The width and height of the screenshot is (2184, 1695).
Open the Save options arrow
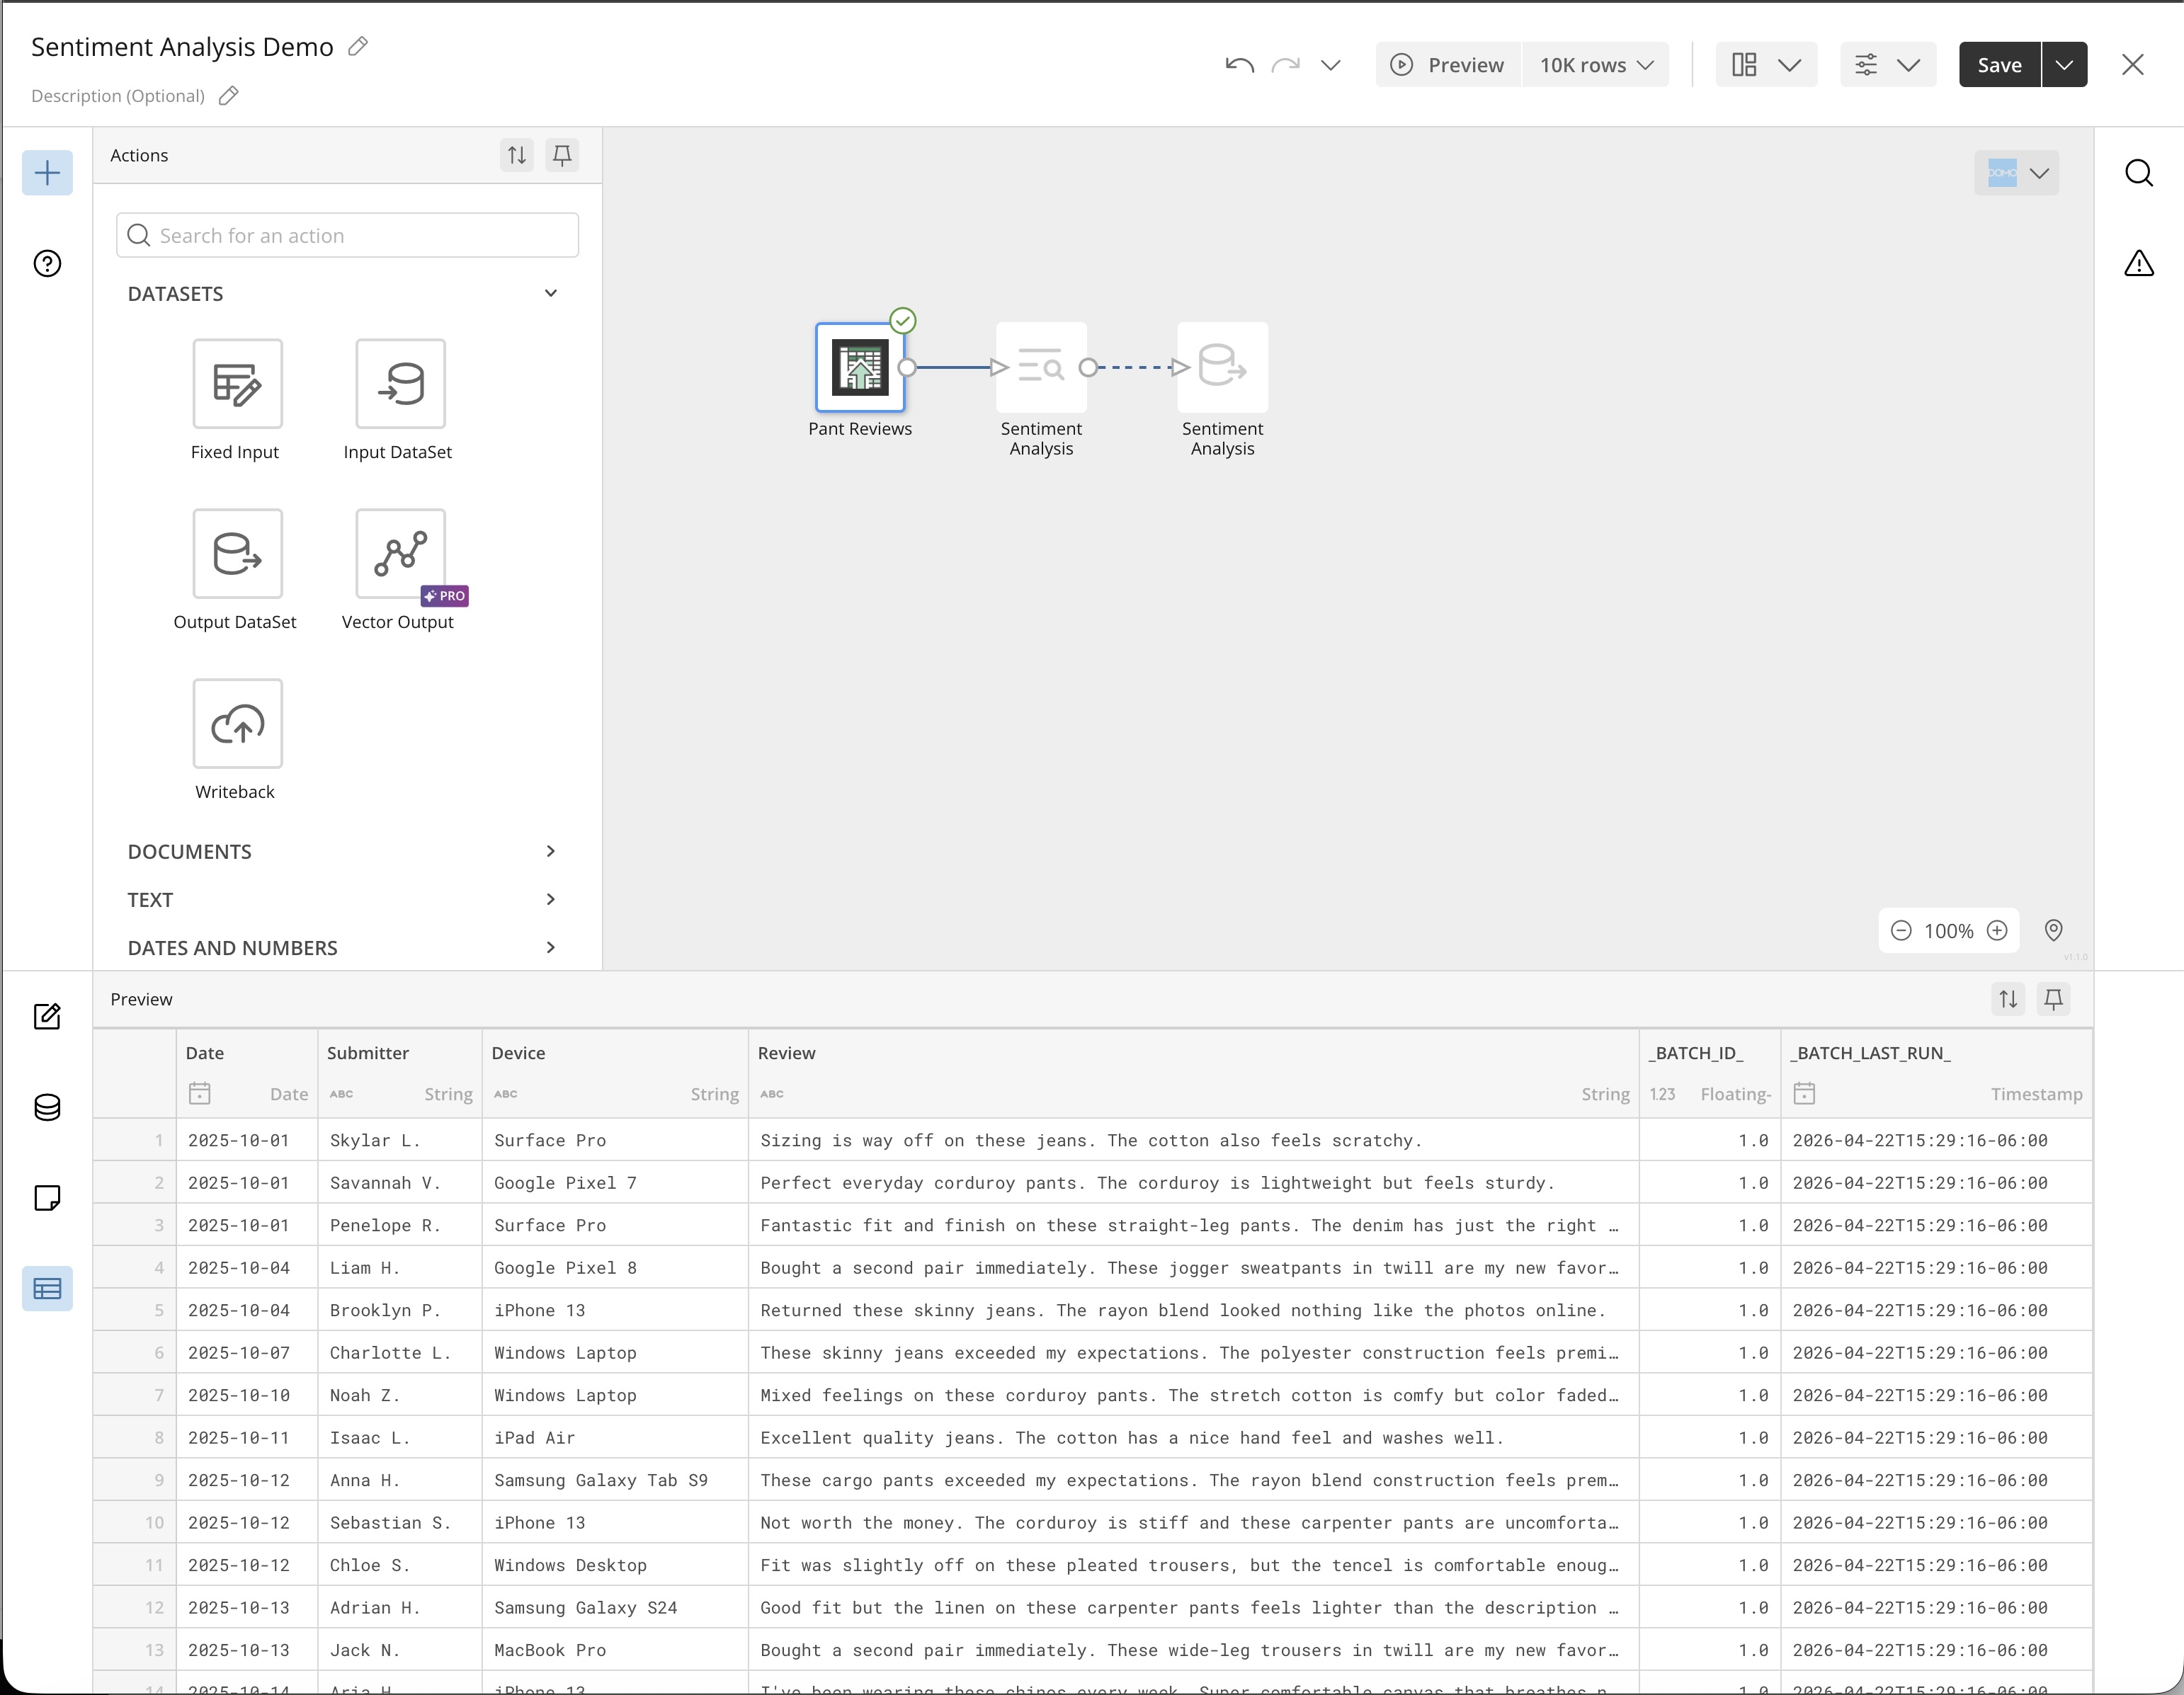2064,65
